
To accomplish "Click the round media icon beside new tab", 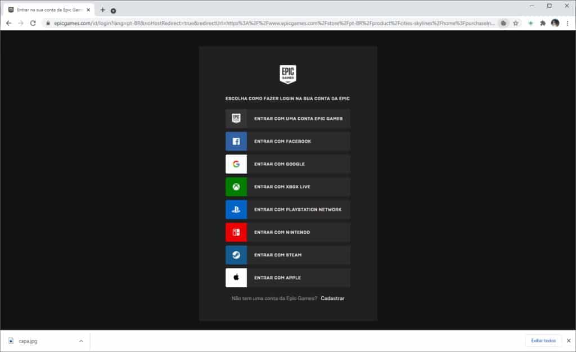I will [113, 11].
